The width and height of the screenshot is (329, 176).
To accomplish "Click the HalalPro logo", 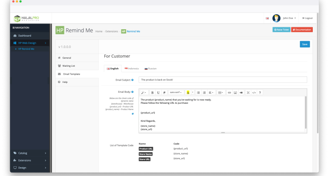I will [26, 19].
